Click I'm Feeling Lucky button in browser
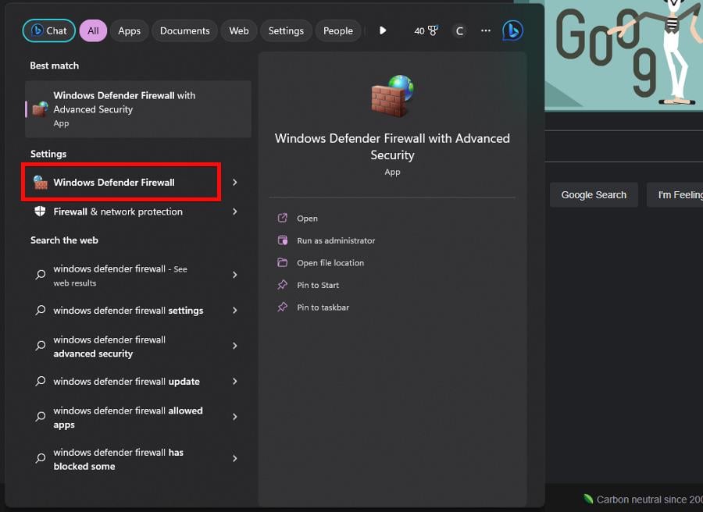This screenshot has width=703, height=512. click(x=675, y=195)
